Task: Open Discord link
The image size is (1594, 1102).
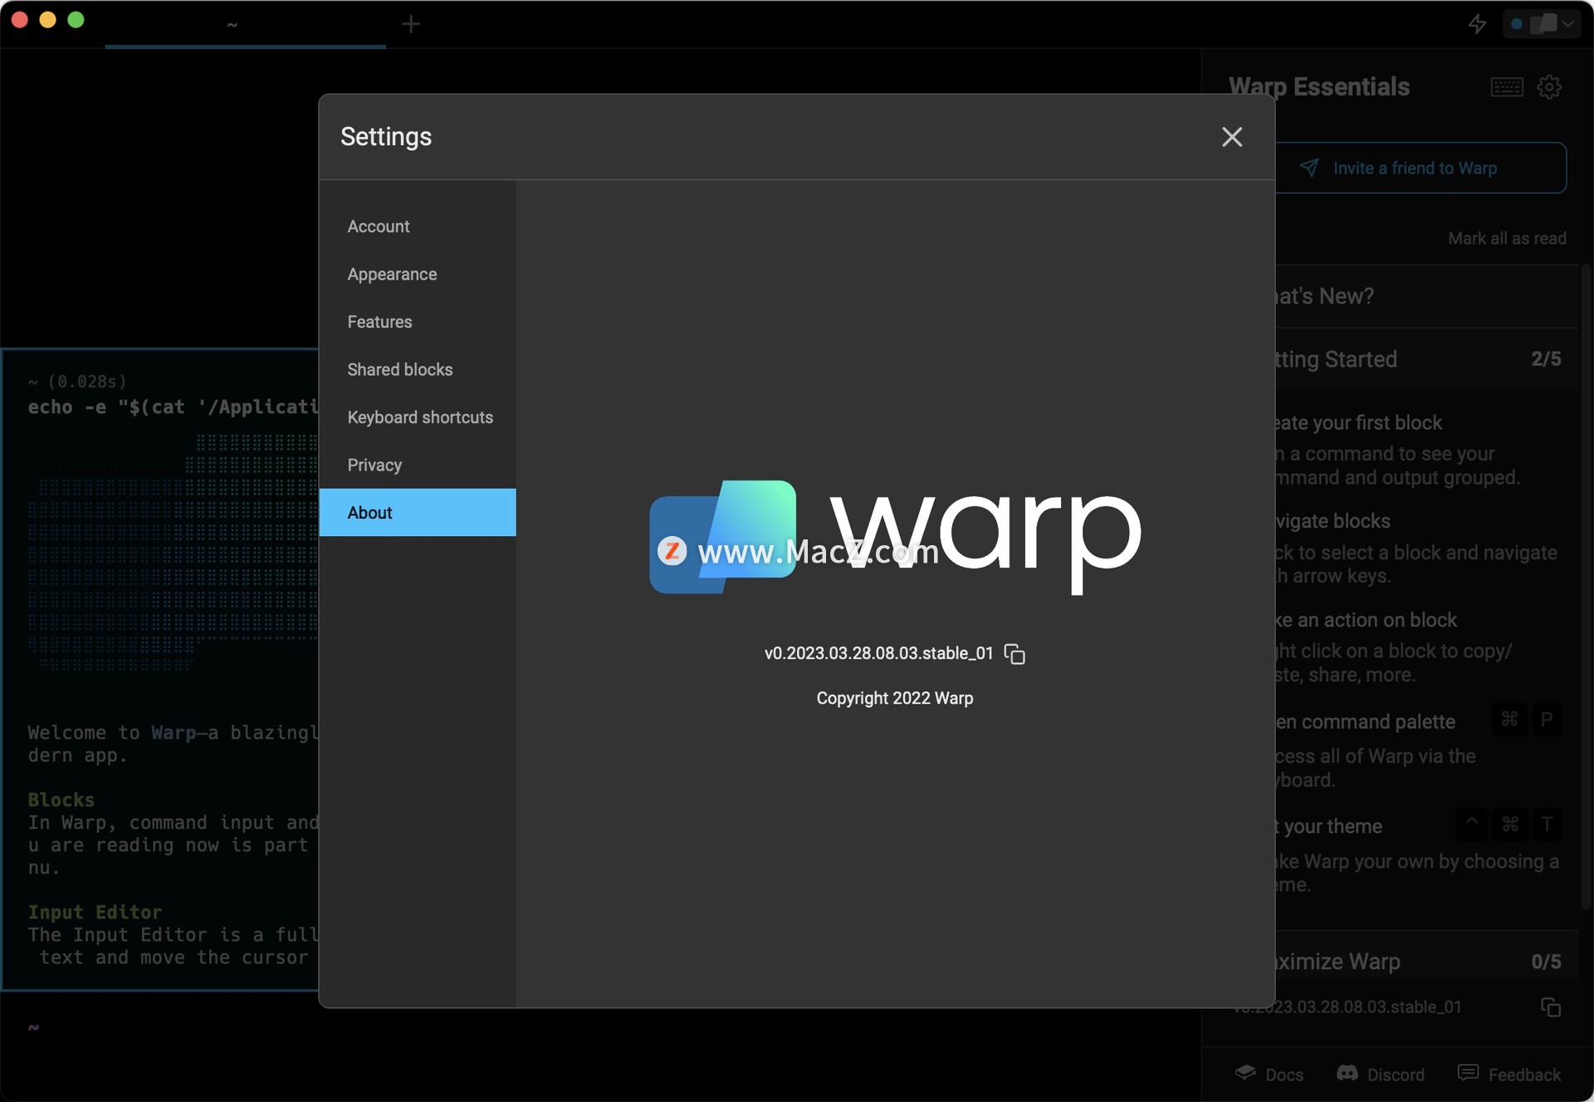Action: click(x=1381, y=1075)
